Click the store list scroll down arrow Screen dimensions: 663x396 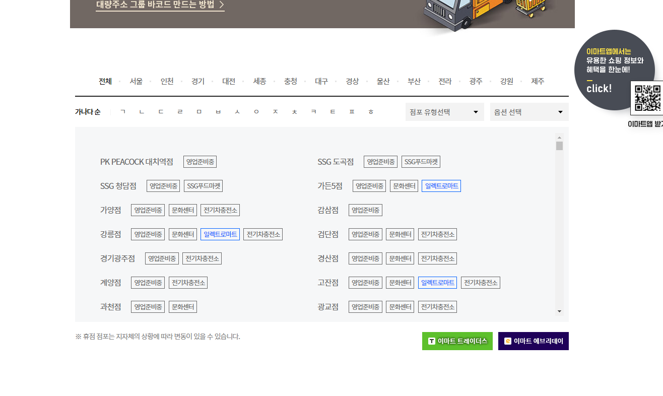point(559,311)
